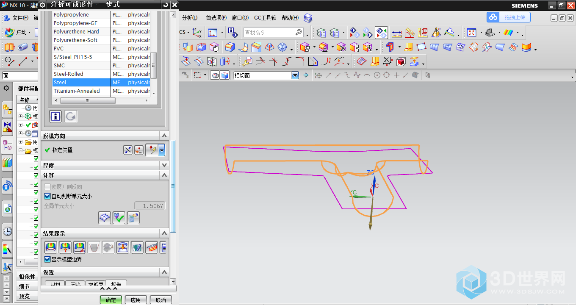Click the report generation icon in 计算 section

point(133,218)
